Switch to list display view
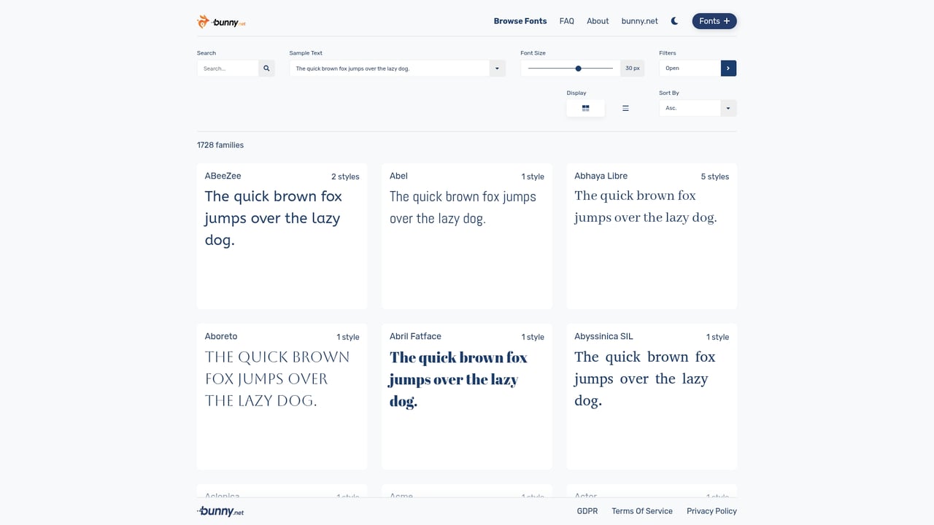 pos(625,107)
